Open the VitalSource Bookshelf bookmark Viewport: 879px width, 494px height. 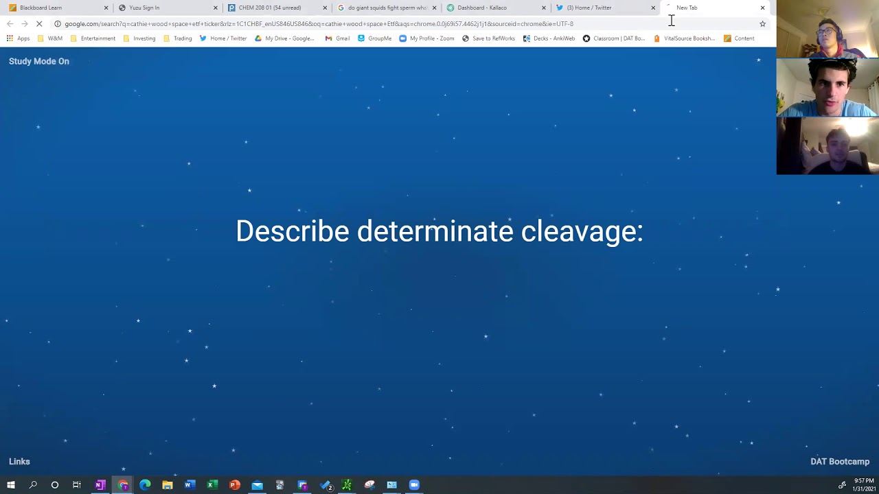click(684, 38)
